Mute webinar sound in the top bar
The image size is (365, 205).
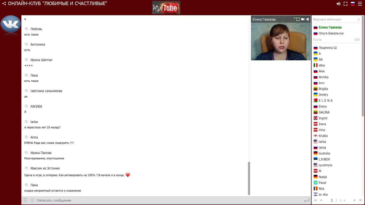[338, 4]
